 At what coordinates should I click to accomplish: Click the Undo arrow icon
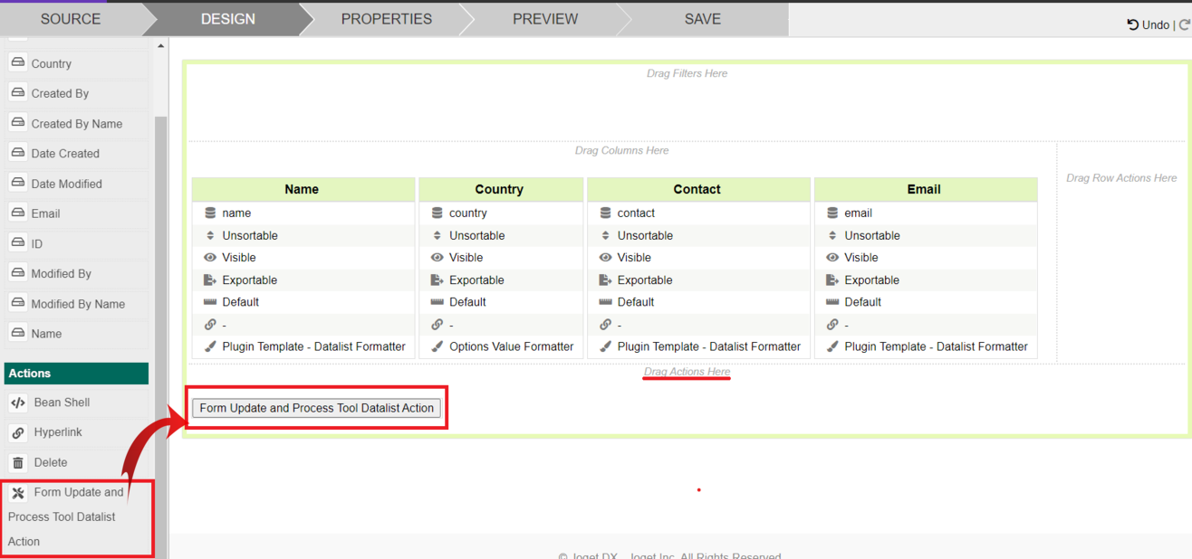click(1132, 24)
